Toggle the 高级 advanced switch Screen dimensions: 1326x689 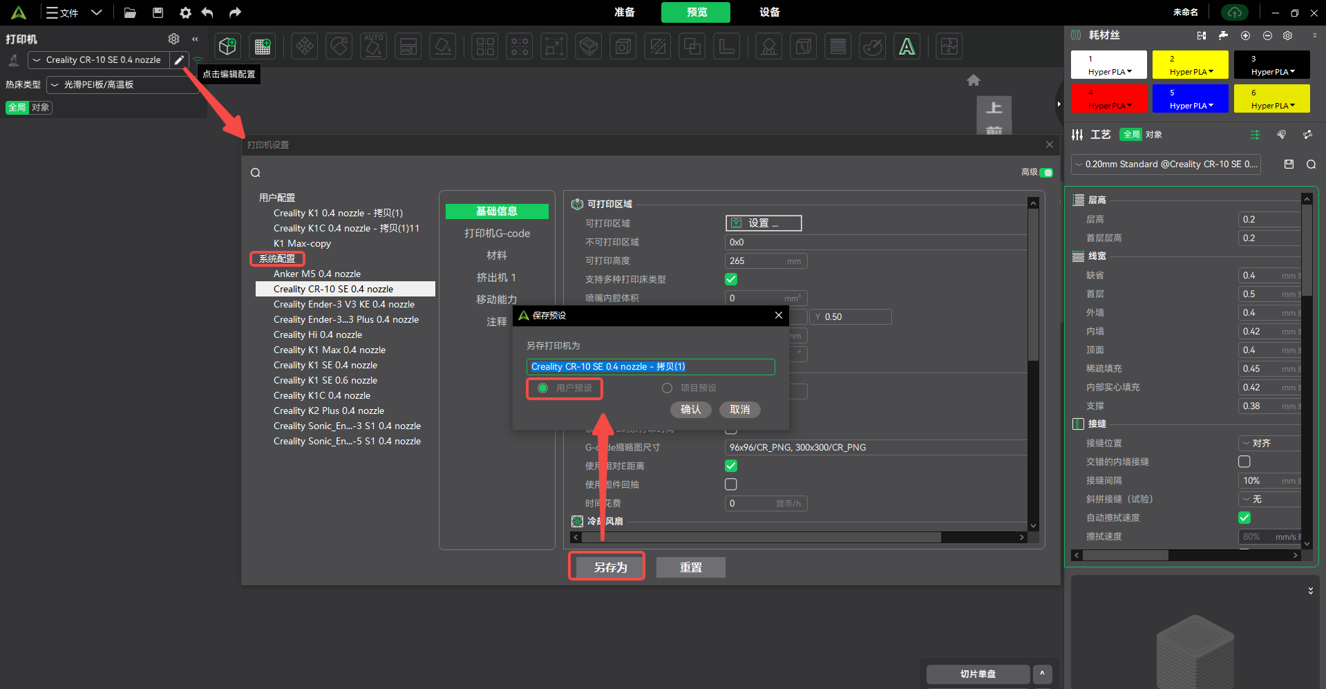click(1047, 172)
